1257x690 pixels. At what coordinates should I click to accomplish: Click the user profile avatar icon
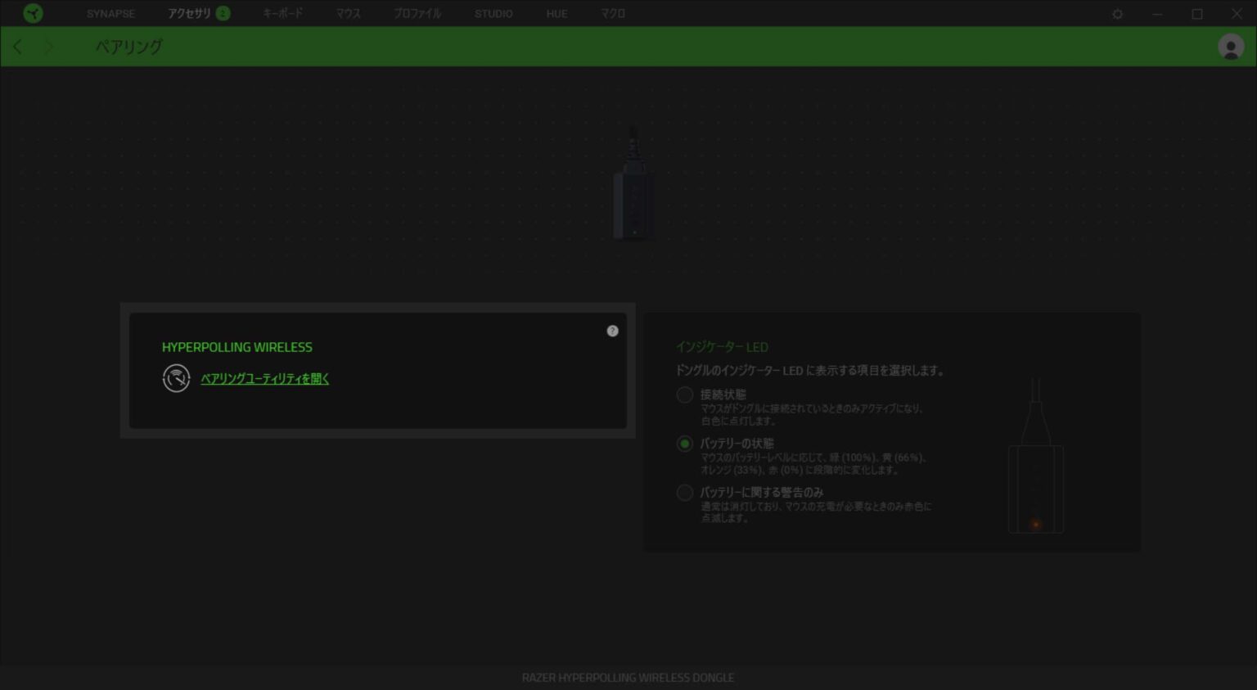coord(1232,47)
